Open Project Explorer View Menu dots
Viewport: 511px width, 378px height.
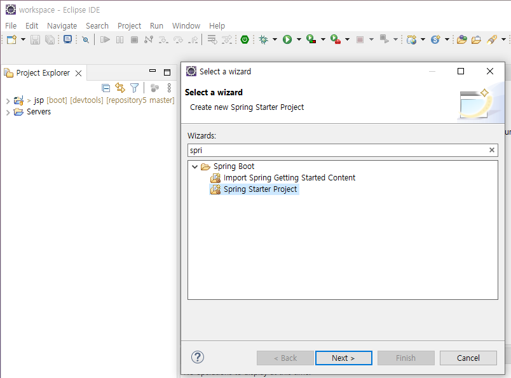(x=169, y=88)
